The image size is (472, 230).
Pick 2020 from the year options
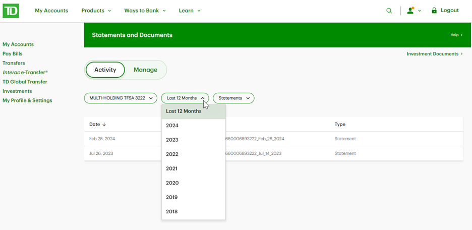tap(194, 183)
